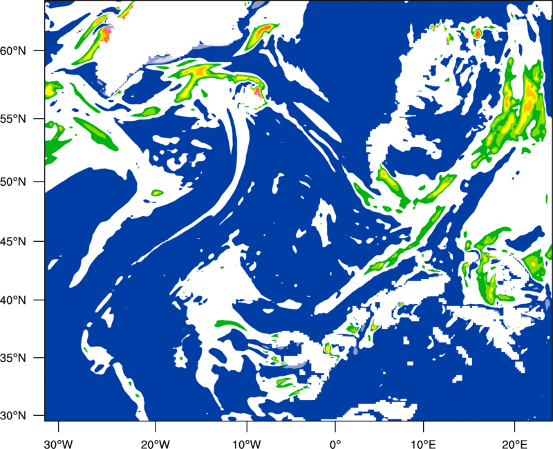Image resolution: width=553 pixels, height=449 pixels.
Task: Click the 0° longitude label
Action: click(335, 443)
